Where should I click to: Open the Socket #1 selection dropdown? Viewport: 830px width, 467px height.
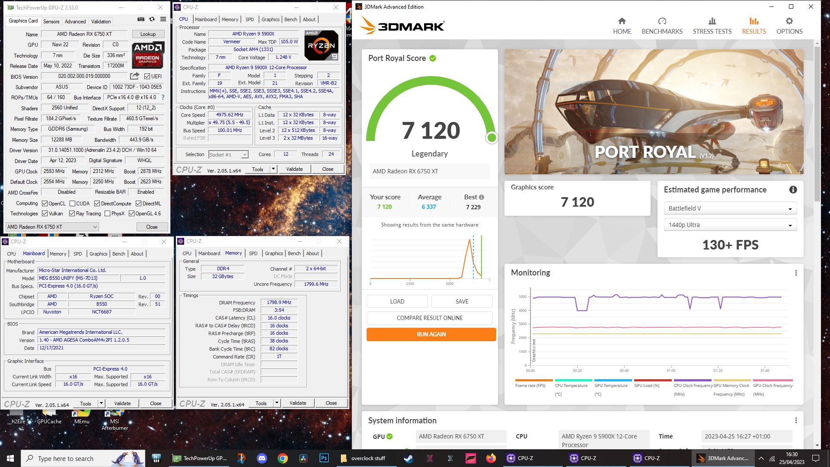(228, 155)
